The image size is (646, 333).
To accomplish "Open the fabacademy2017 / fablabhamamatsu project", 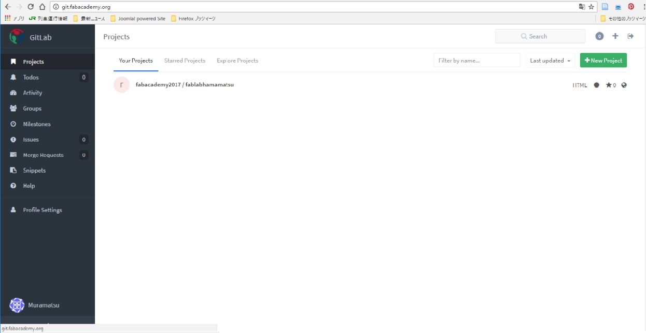I will tap(185, 84).
